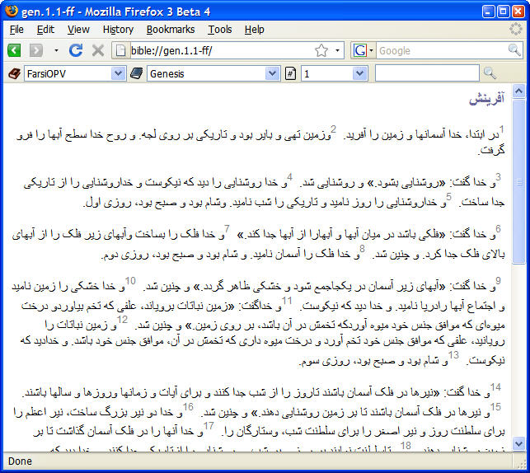Viewport: 530px width, 473px height.
Task: Go back with the green Back arrow
Action: [x=14, y=51]
